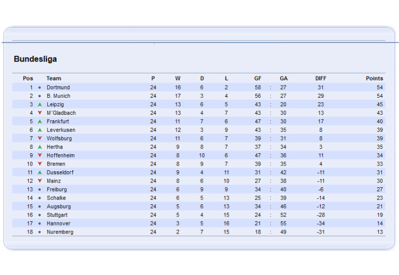Click the Bundesliga table heading

tap(35, 59)
